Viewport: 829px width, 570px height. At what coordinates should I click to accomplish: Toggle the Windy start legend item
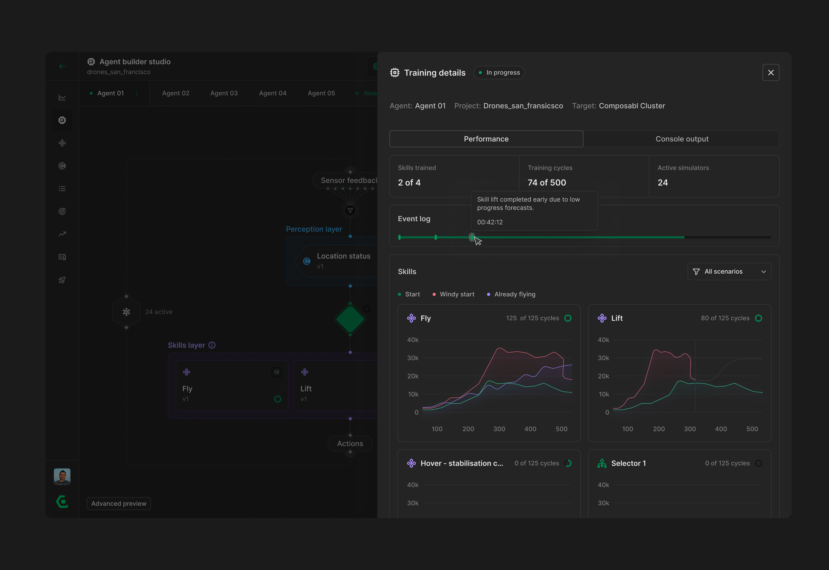(x=453, y=294)
